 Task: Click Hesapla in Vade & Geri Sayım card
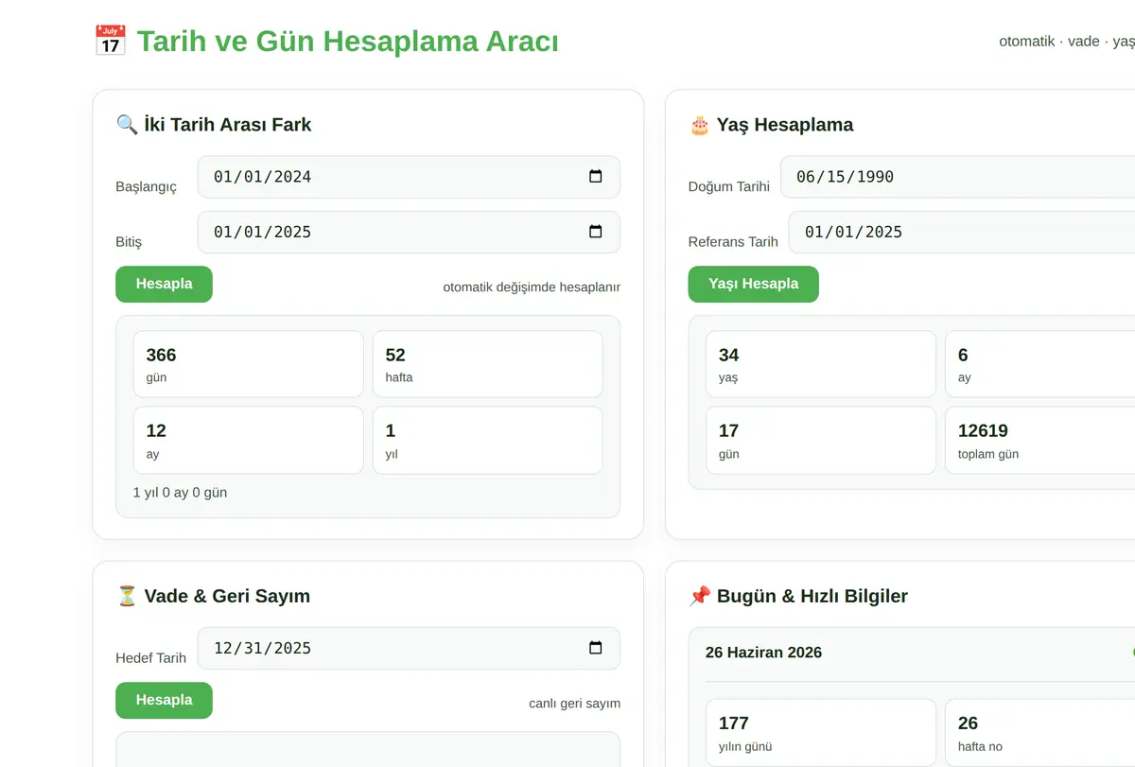tap(164, 700)
